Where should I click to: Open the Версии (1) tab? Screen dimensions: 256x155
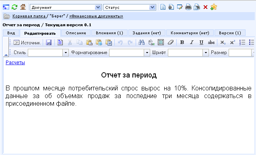point(230,33)
